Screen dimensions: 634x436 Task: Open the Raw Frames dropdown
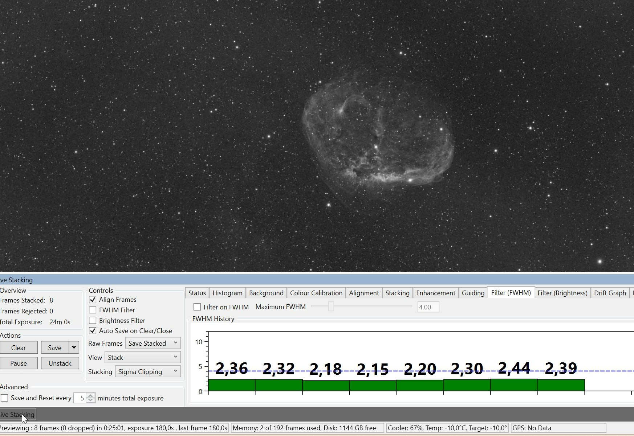click(x=153, y=343)
